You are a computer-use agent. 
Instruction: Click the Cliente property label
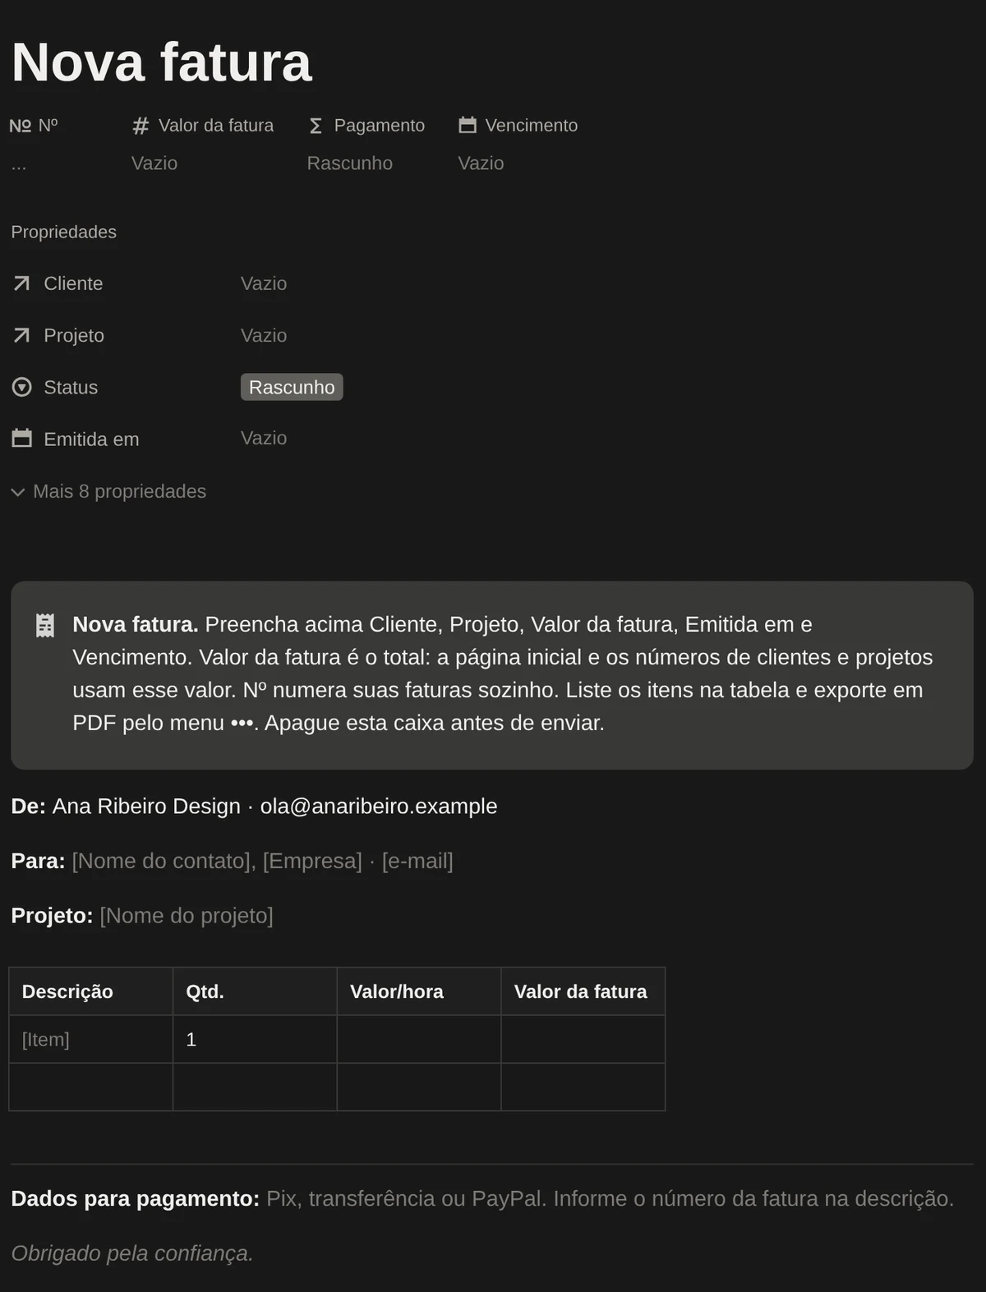pyautogui.click(x=73, y=283)
